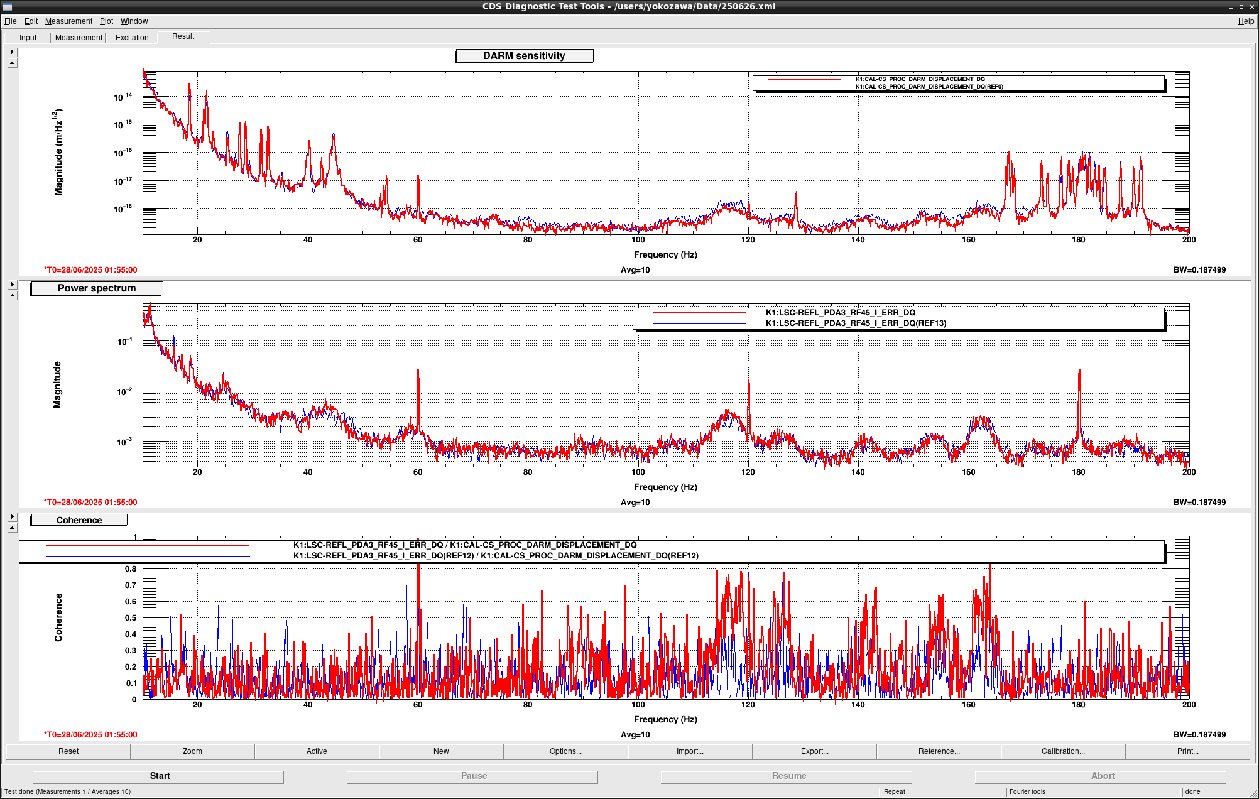Click right-arrow expander beside Coherence plot

pyautogui.click(x=12, y=517)
